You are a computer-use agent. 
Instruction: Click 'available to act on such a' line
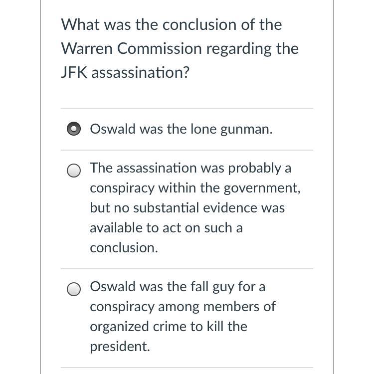pyautogui.click(x=166, y=228)
